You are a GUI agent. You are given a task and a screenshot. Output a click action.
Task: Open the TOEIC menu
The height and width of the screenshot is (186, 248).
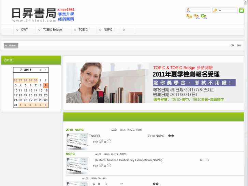coord(83,30)
